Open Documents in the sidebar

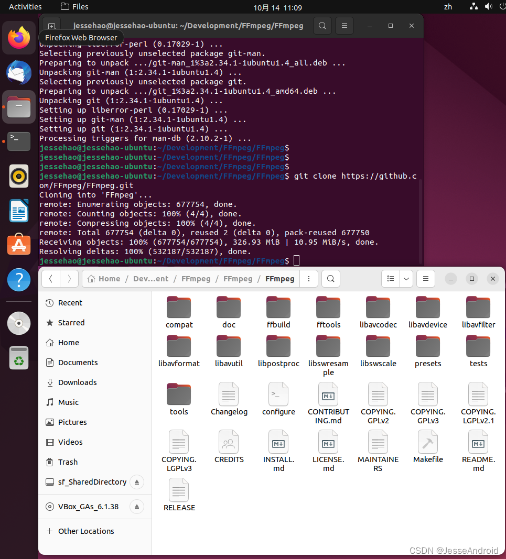coord(95,363)
